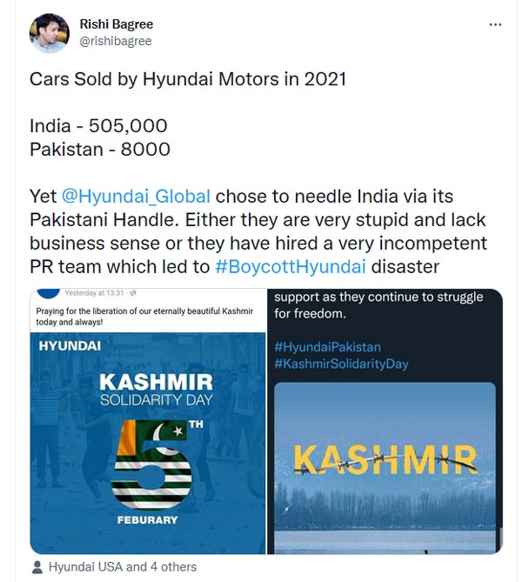
Task: Visit the @rishibagree handle
Action: (x=116, y=40)
